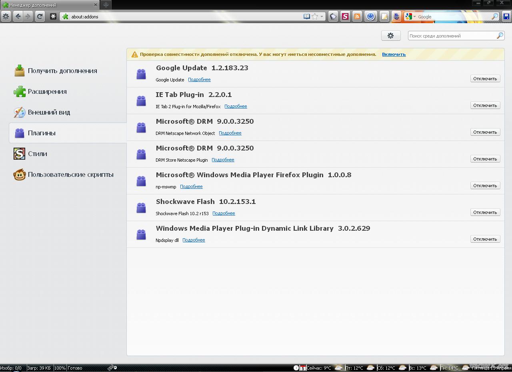The width and height of the screenshot is (512, 372).
Task: Open the Пользовательские скрипты section
Action: point(70,174)
